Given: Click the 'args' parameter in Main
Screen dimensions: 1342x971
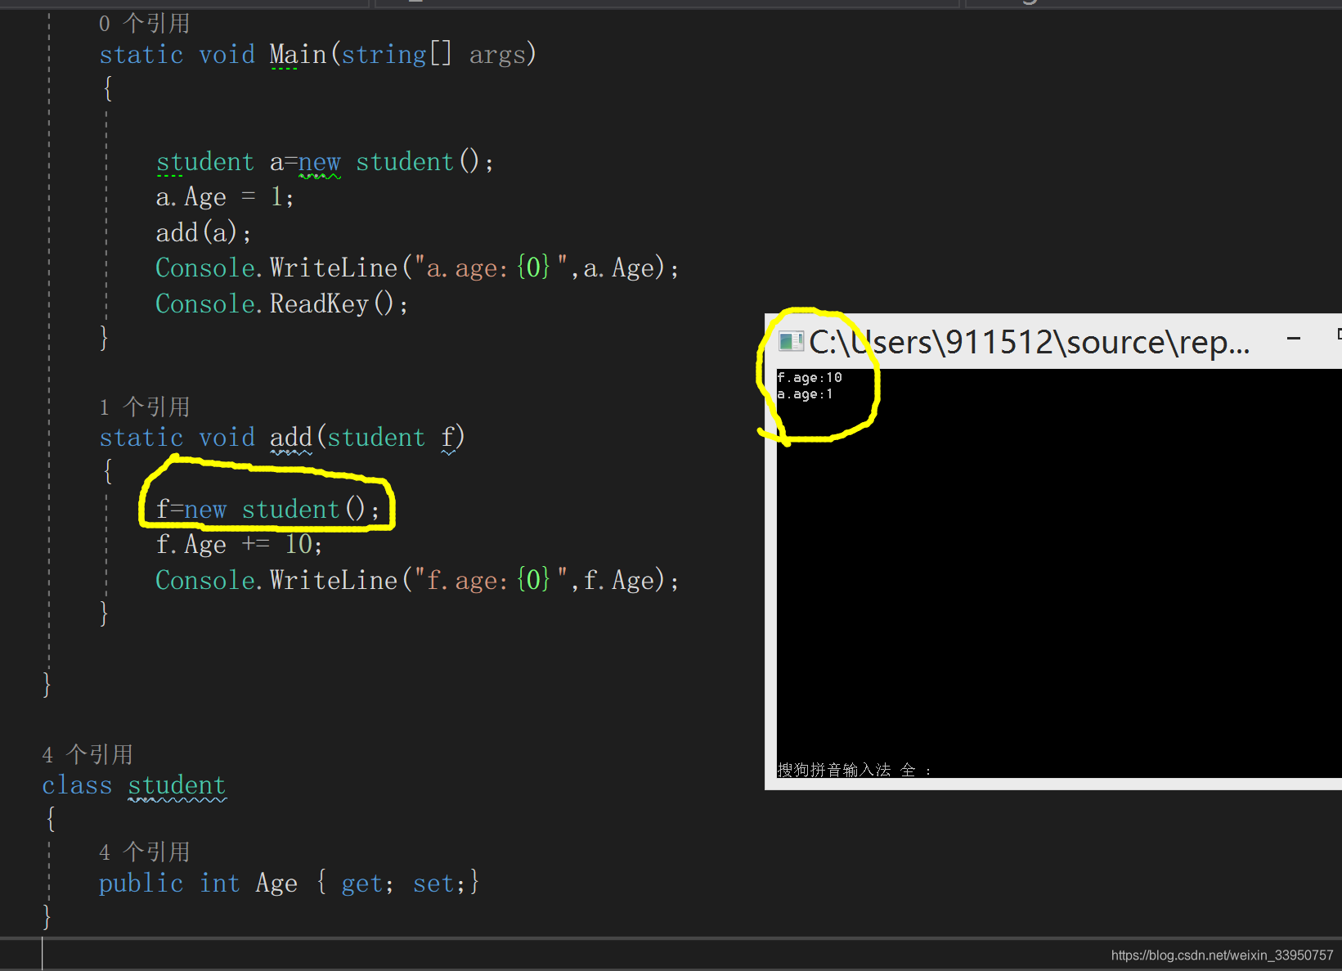Looking at the screenshot, I should (496, 55).
